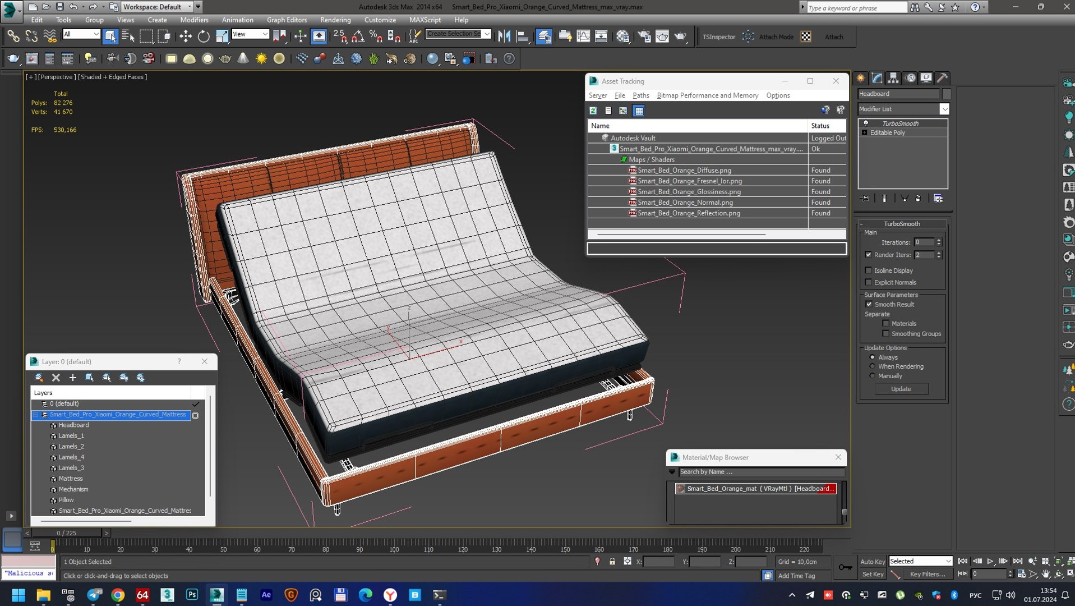Open the Align tool
Screen dimensions: 1075x606
click(523, 36)
